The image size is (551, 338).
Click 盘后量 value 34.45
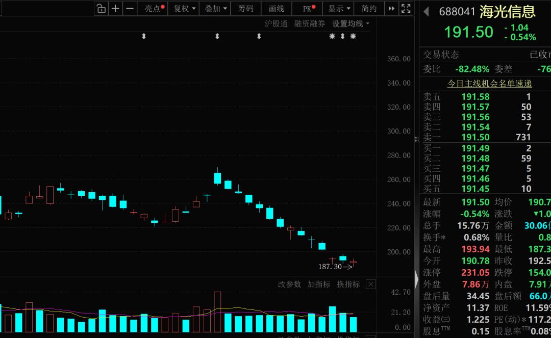[478, 296]
